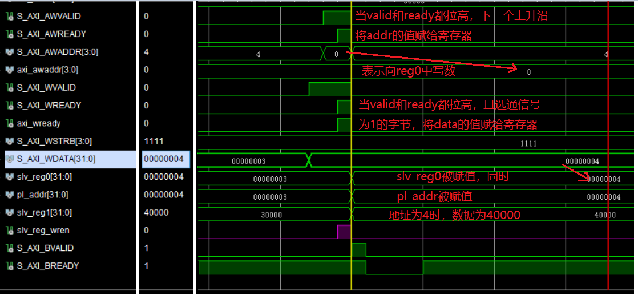Click the wire icon beside S_AXI_WREADY
The image size is (638, 295).
(10, 106)
